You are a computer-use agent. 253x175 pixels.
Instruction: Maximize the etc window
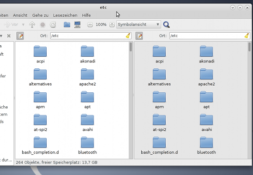point(240,8)
